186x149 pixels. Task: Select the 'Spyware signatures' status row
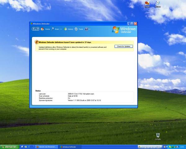click(x=84, y=100)
